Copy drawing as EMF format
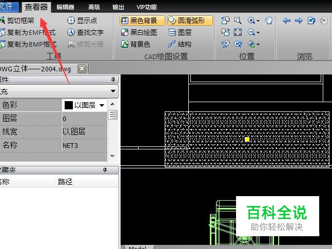 (28, 32)
